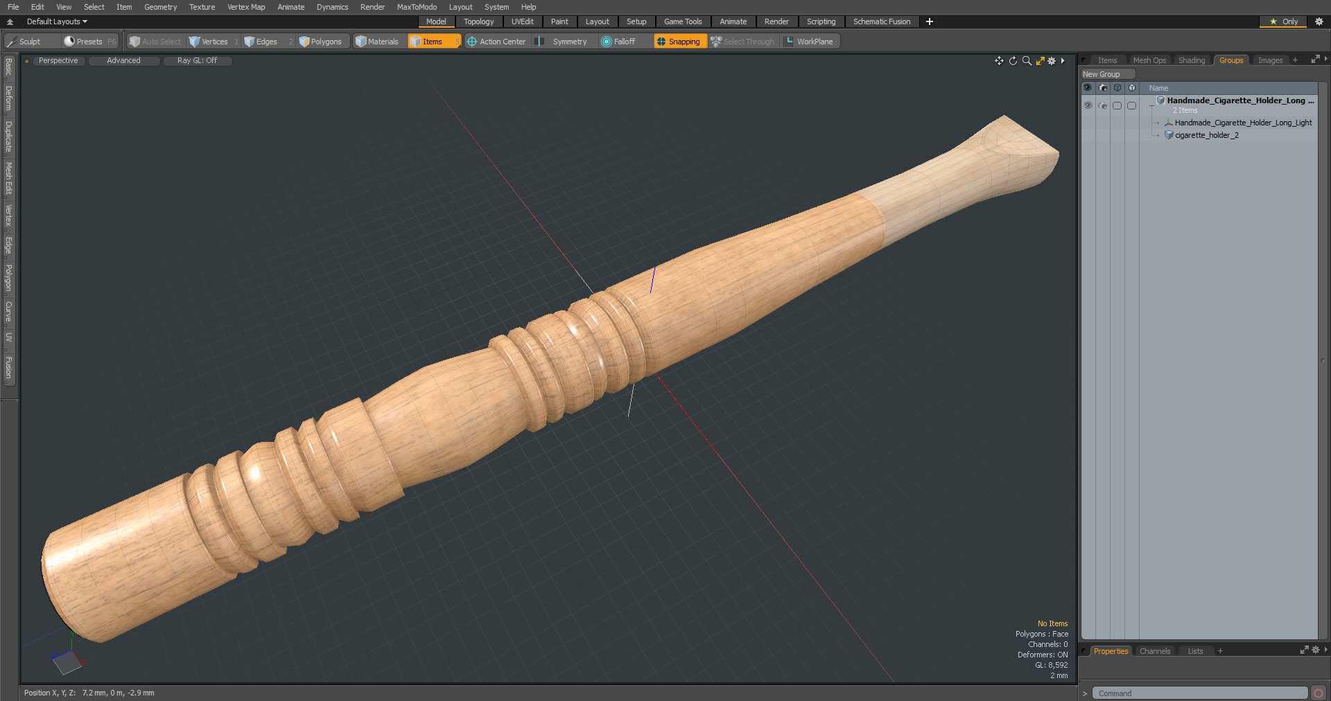The height and width of the screenshot is (701, 1331).
Task: Toggle render visibility of Handmade_Cigarette_Holder_Long group
Action: (1103, 105)
